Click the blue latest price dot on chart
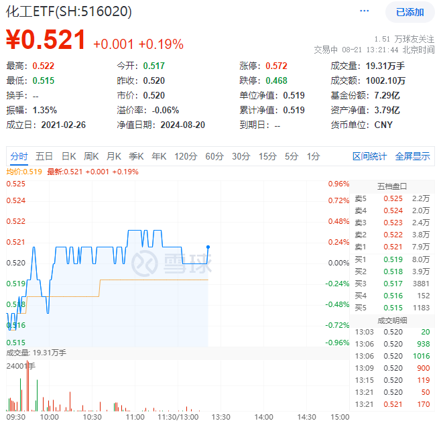The height and width of the screenshot is (425, 439). coord(208,247)
